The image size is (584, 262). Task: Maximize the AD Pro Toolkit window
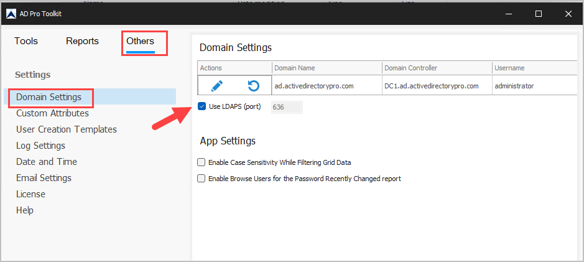(x=538, y=14)
